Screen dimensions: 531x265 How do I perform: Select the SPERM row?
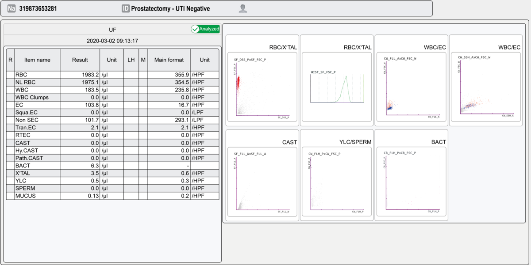(112, 188)
